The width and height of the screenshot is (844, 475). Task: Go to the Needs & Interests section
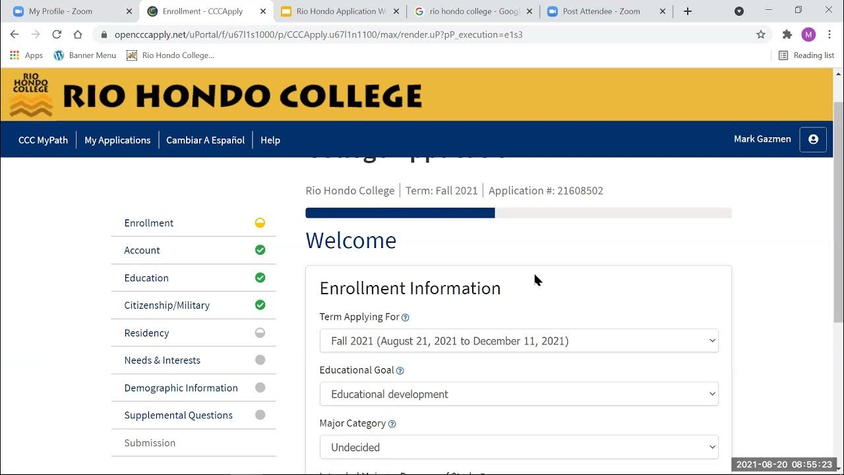162,360
